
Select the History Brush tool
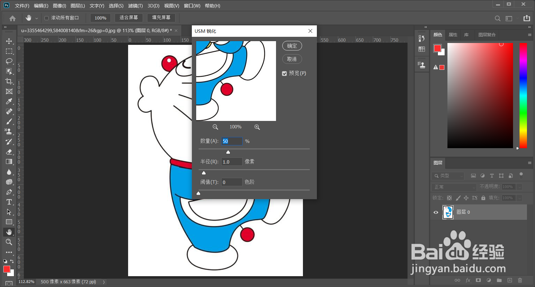click(x=9, y=142)
